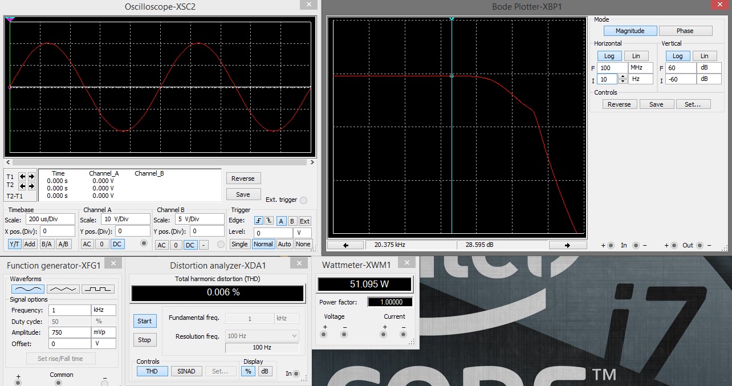Click Bode plotter Out plus terminal
Screen dimensions: 732x386
(674, 245)
